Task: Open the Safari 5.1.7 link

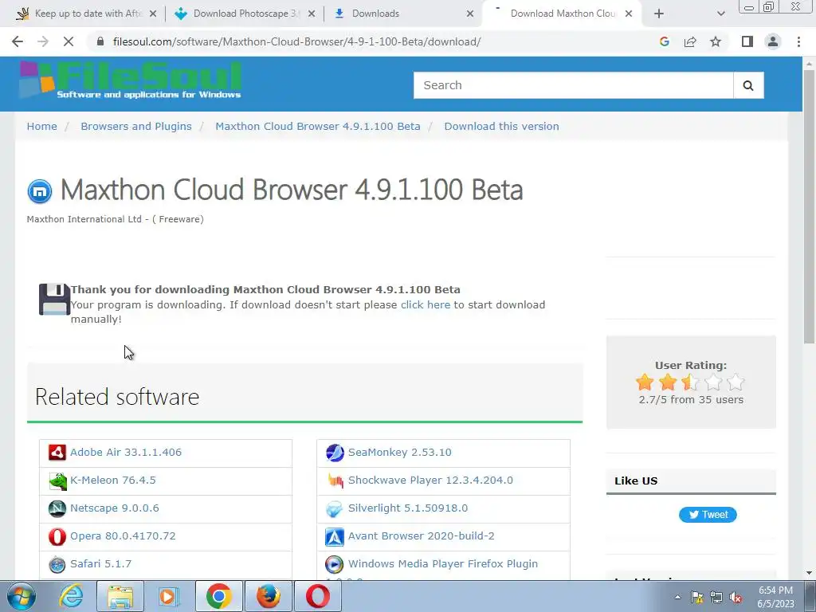Action: coord(101,564)
